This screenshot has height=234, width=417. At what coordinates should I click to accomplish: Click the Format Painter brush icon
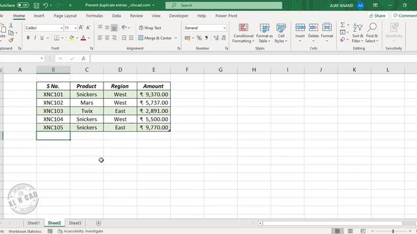tap(11, 40)
